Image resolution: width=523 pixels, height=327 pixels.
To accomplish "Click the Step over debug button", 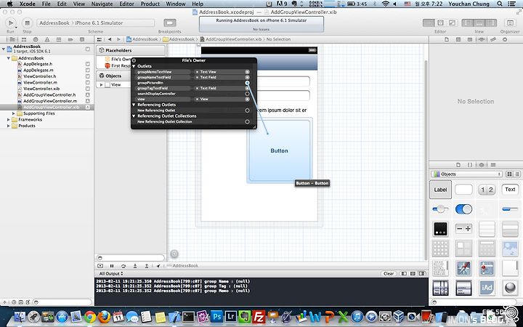I will coord(123,266).
